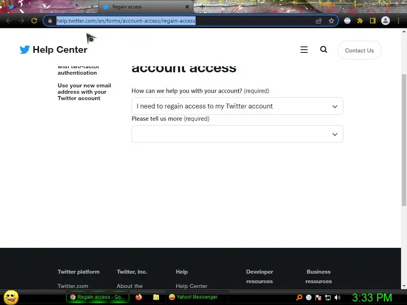The image size is (407, 305).
Task: Click the 'Help' footer heading
Action: click(x=182, y=272)
